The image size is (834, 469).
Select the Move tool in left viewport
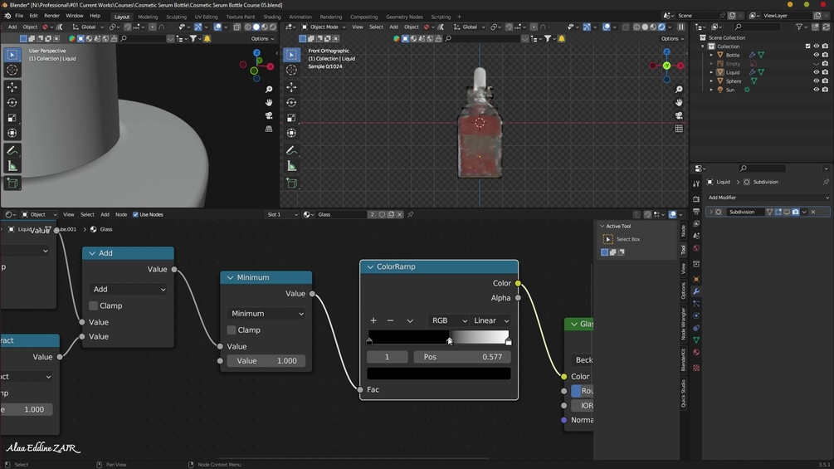pos(12,87)
